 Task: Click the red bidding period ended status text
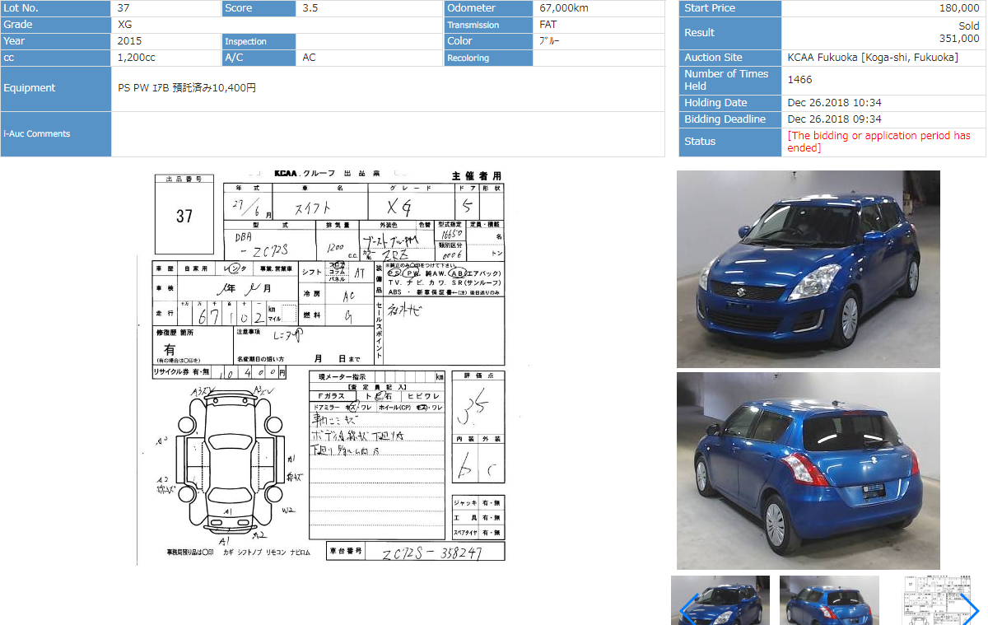(878, 142)
